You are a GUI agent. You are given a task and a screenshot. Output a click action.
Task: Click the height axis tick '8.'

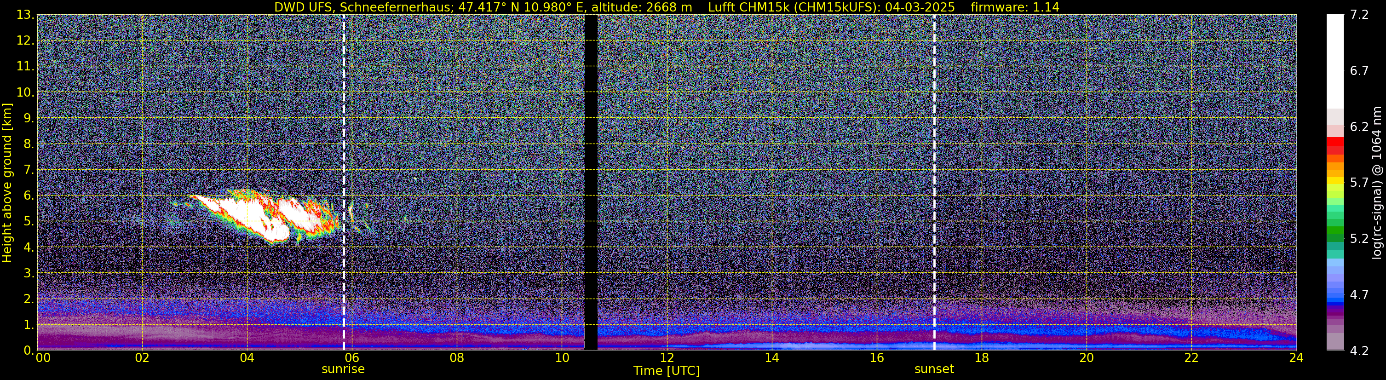coord(29,144)
